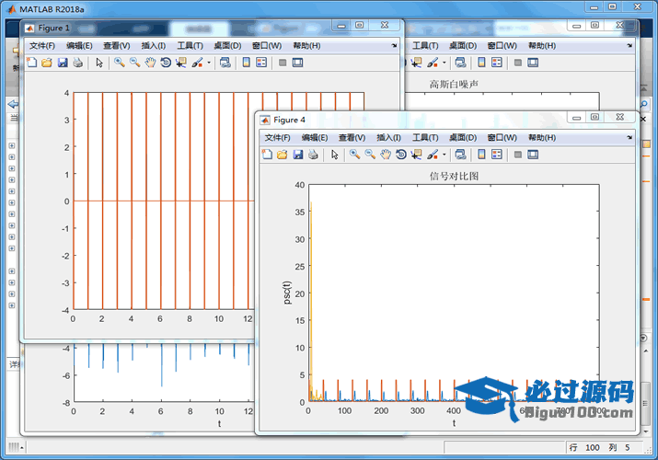Open 文件(F) menu in Figure 1
The image size is (658, 460).
[42, 46]
